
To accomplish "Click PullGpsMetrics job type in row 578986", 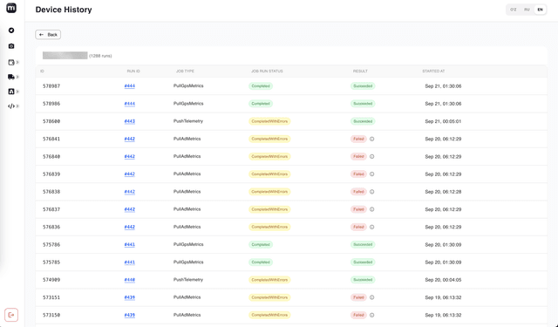I will [x=188, y=104].
